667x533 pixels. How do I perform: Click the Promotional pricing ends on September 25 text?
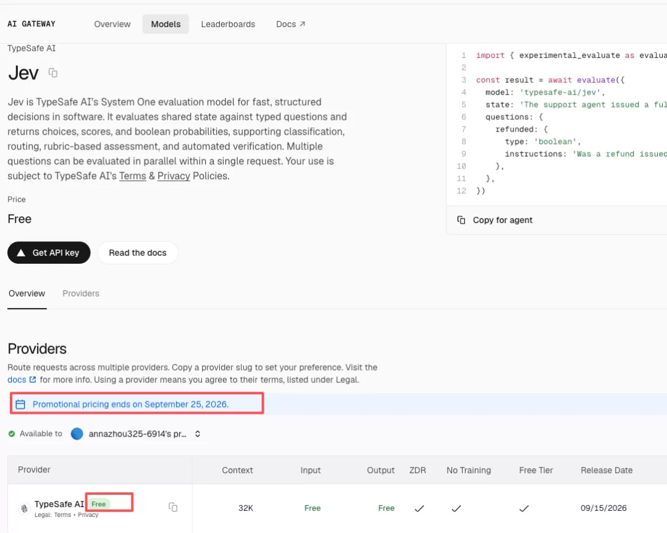pos(130,404)
